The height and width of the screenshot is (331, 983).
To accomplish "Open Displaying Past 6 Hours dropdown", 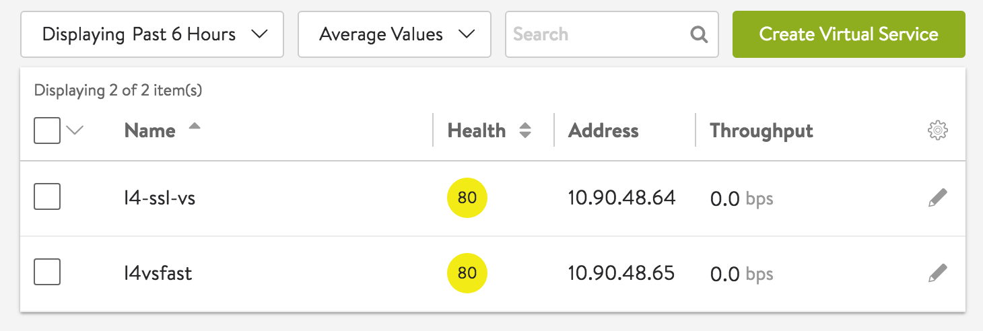I will (x=152, y=34).
